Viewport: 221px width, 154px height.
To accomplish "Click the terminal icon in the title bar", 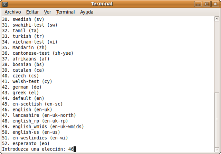I will point(4,4).
